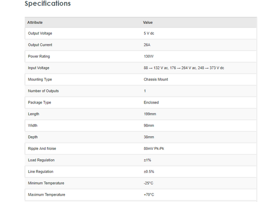This screenshot has width=273, height=202.
Task: Click the Specifications heading
Action: [47, 4]
